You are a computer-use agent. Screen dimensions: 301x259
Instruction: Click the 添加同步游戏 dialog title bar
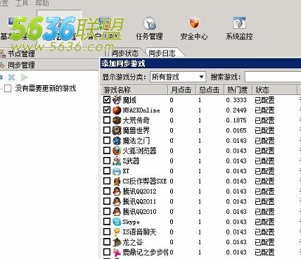coord(200,63)
